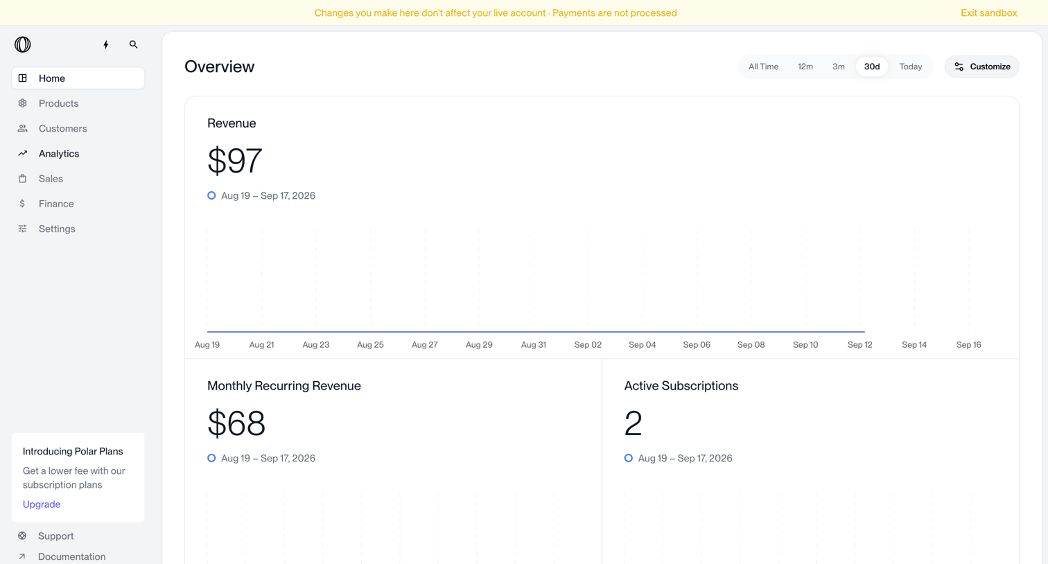Select the All Time range
Viewport: 1048px width, 564px height.
[x=763, y=67]
